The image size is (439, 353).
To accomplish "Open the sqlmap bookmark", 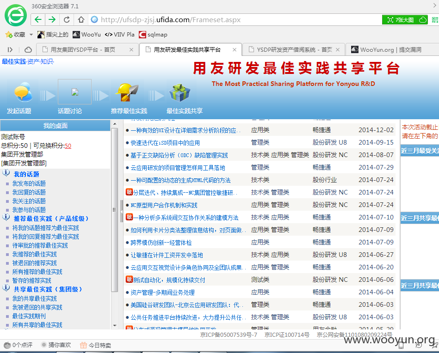I will (153, 34).
